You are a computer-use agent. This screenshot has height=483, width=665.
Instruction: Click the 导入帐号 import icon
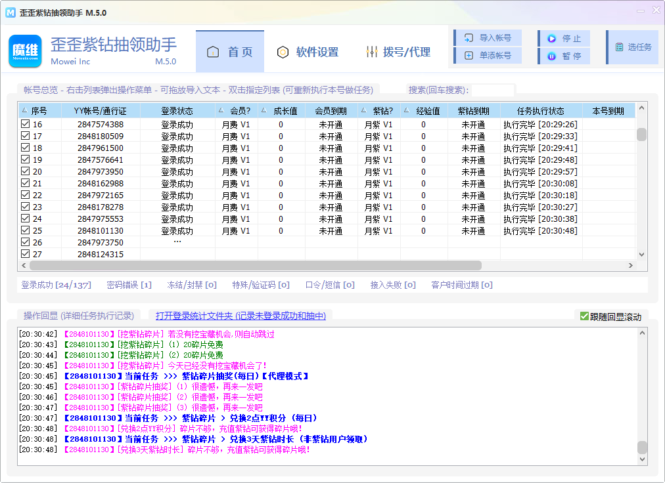[x=469, y=38]
